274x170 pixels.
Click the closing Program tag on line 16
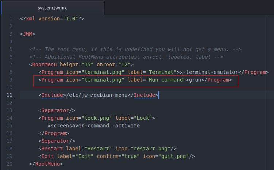coord(54,133)
